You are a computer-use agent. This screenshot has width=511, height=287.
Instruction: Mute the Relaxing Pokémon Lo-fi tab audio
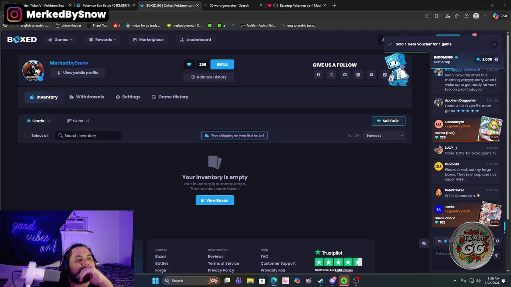(x=275, y=6)
